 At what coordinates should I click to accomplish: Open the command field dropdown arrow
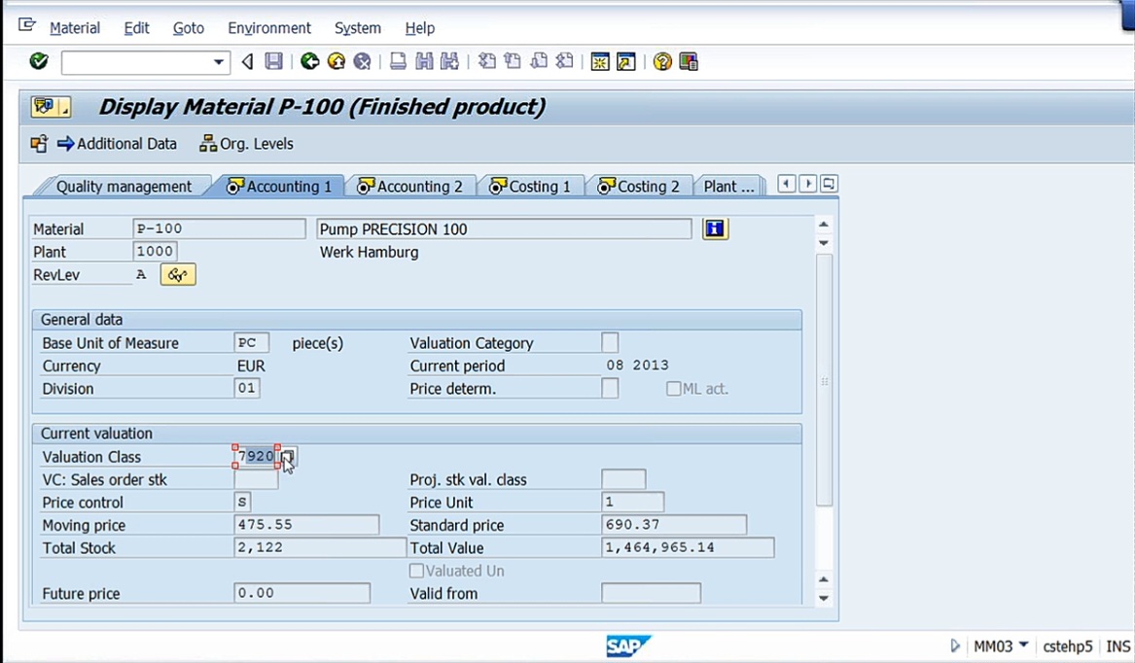click(219, 62)
